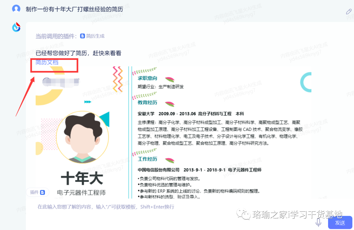Click the 十年大 resume title text
The height and width of the screenshot is (230, 354).
coord(82,178)
